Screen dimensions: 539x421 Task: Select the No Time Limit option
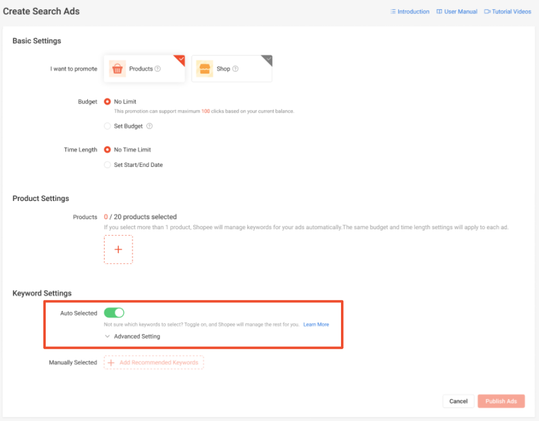tap(107, 149)
